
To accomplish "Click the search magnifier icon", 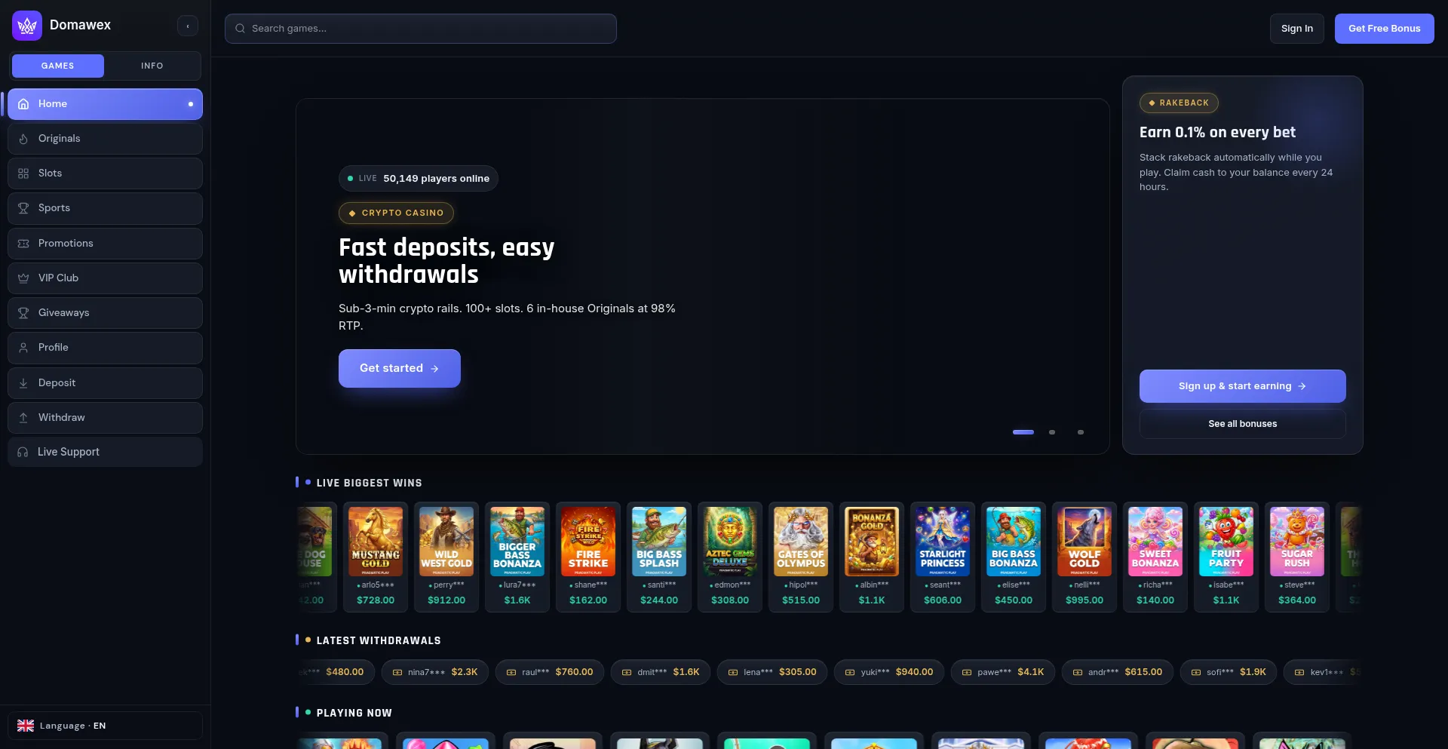I will pos(241,29).
